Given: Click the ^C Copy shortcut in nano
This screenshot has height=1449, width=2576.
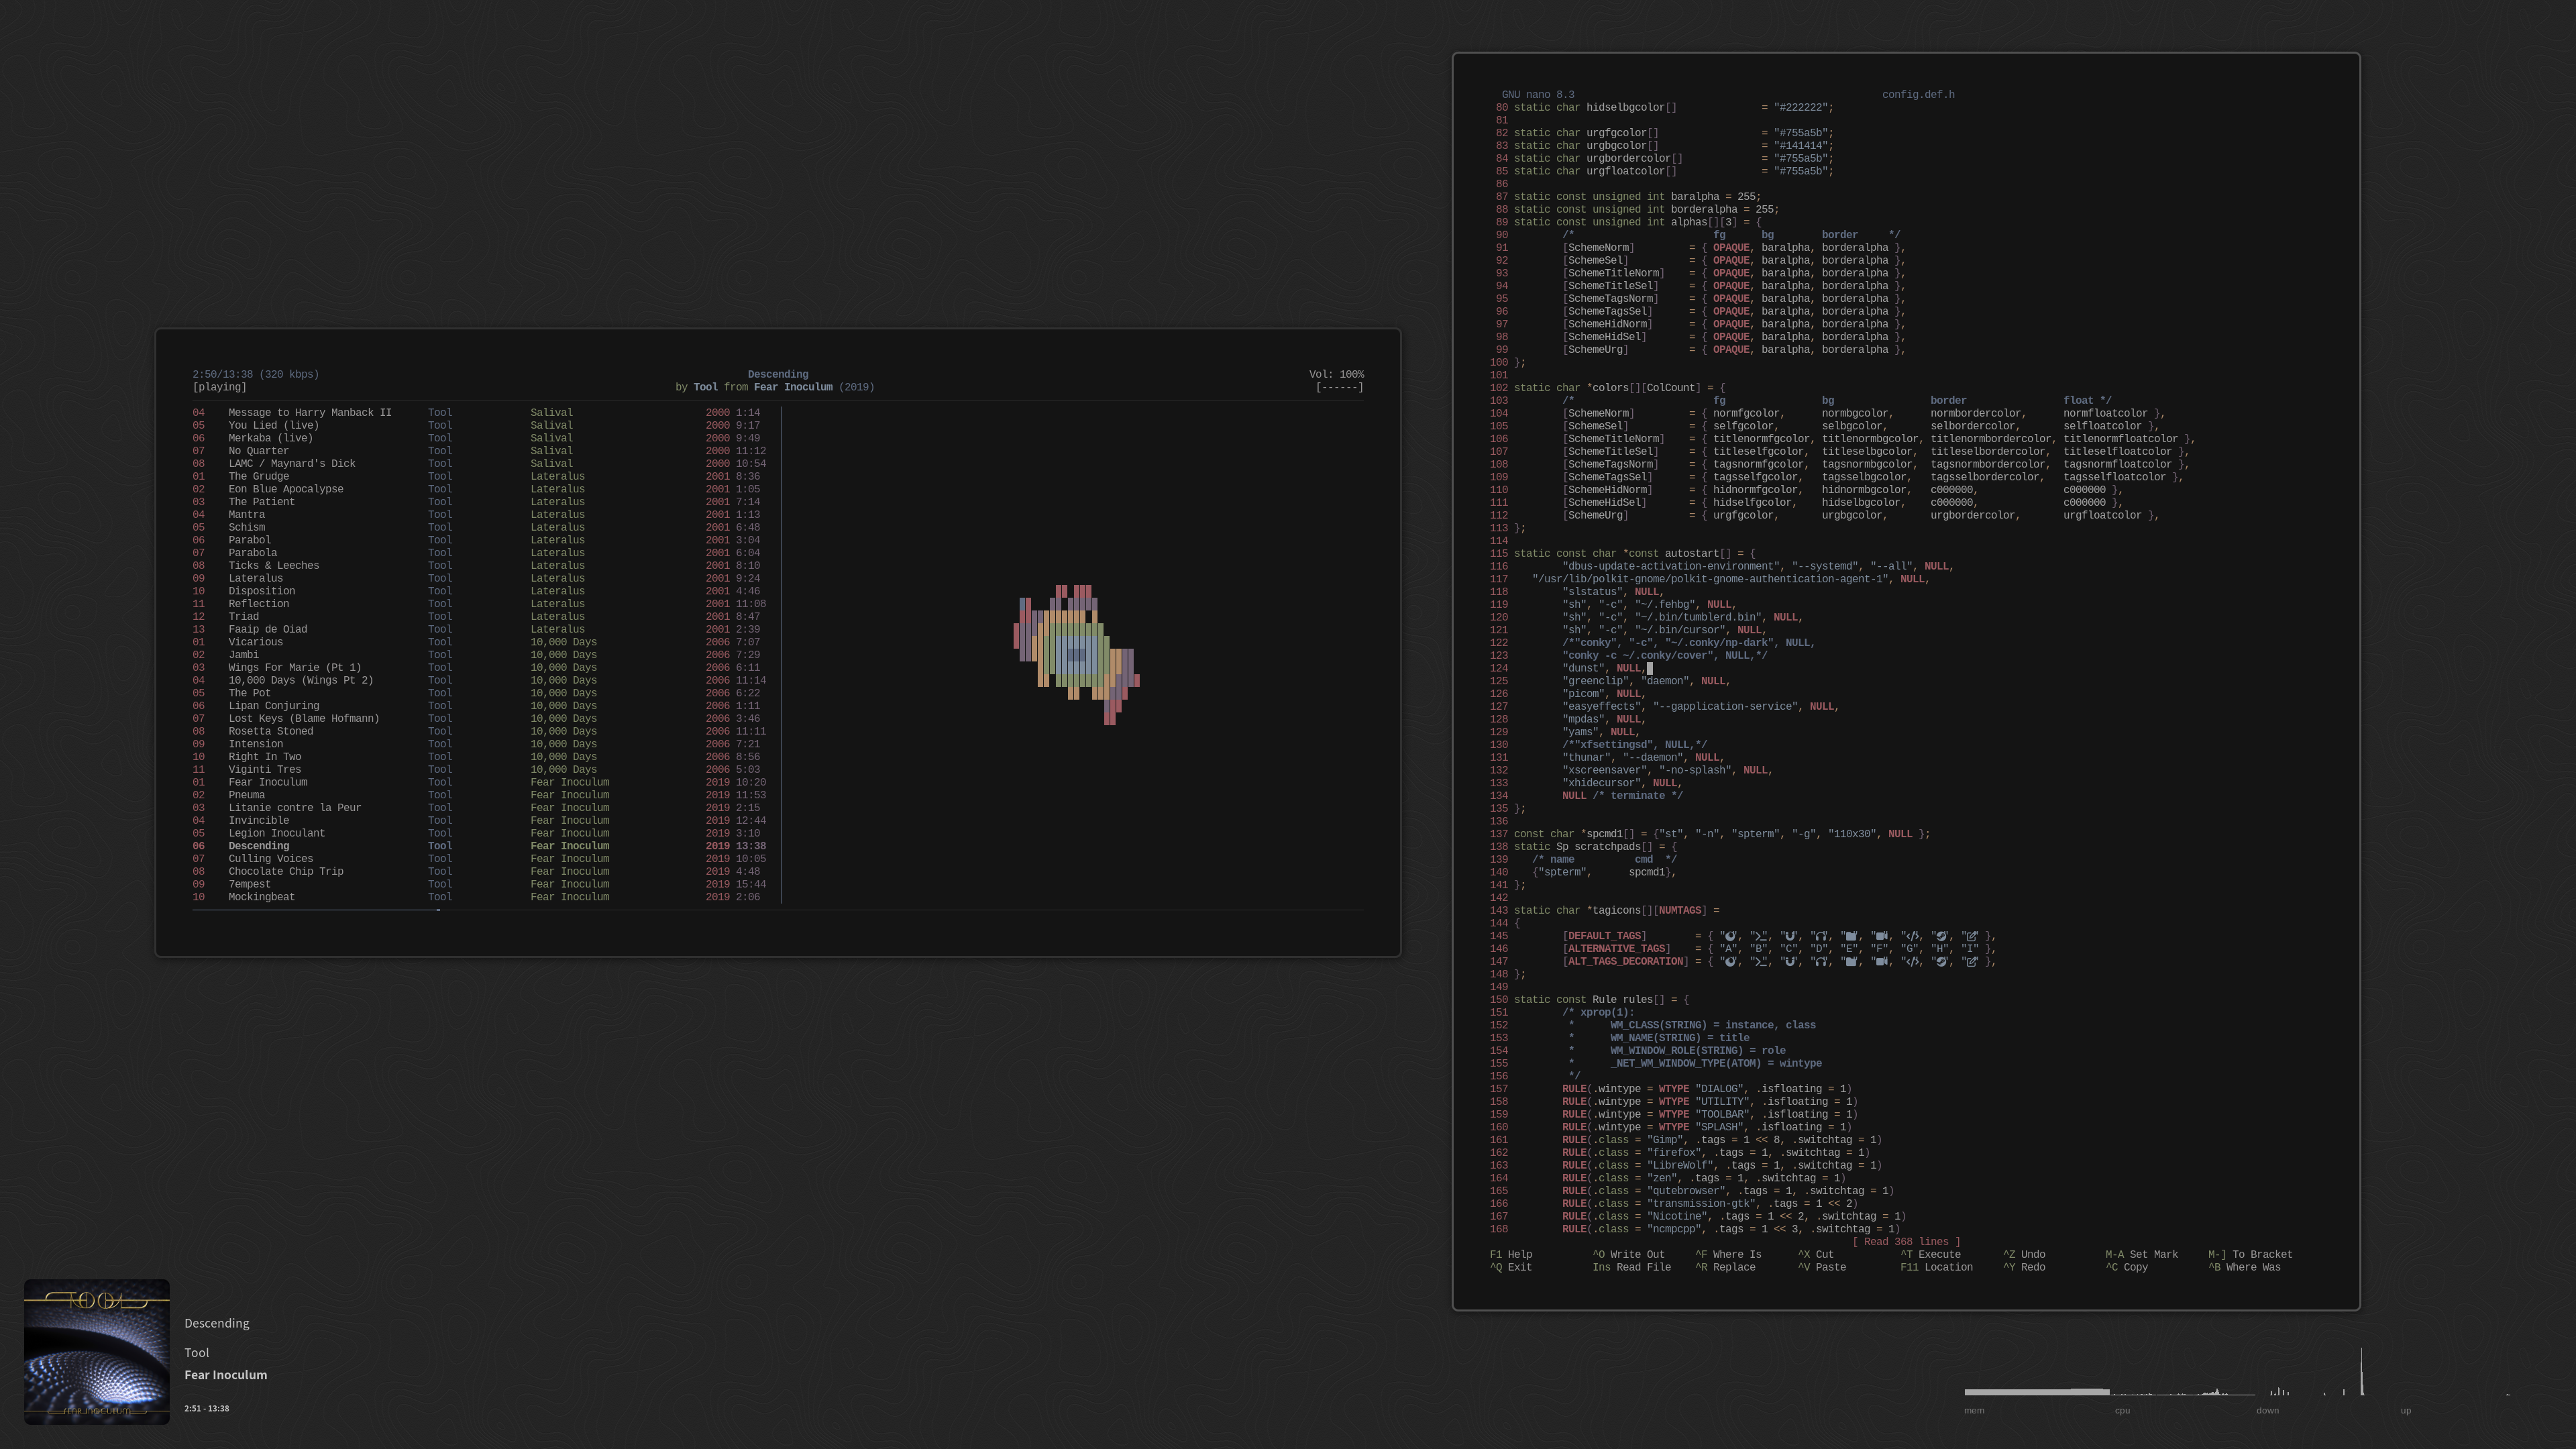Looking at the screenshot, I should click(x=2126, y=1267).
